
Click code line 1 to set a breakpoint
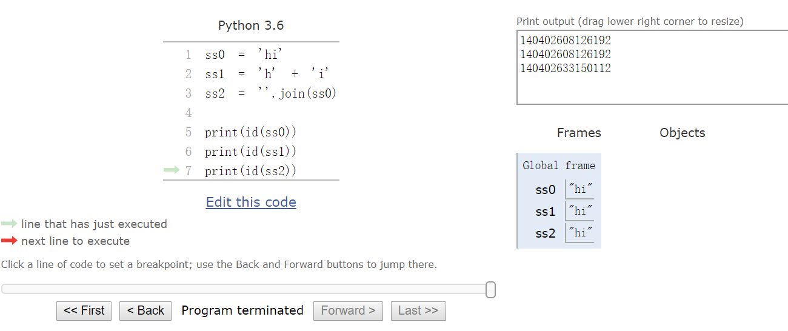click(x=244, y=55)
